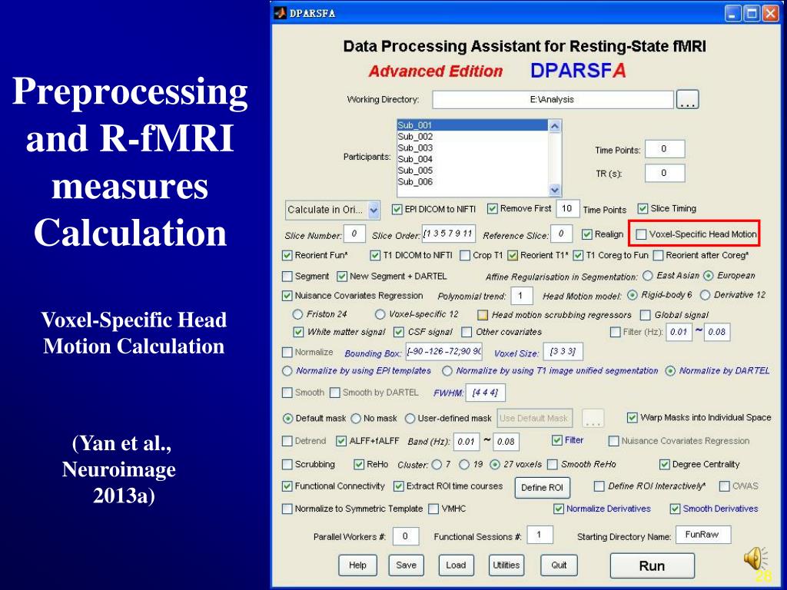Viewport: 787px width, 590px height.
Task: Click the FWHM input field
Action: (x=486, y=393)
